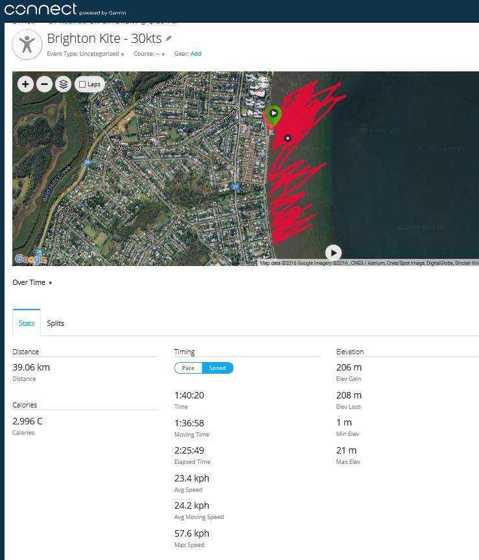Click the Google logo on map
The image size is (479, 560).
[30, 259]
